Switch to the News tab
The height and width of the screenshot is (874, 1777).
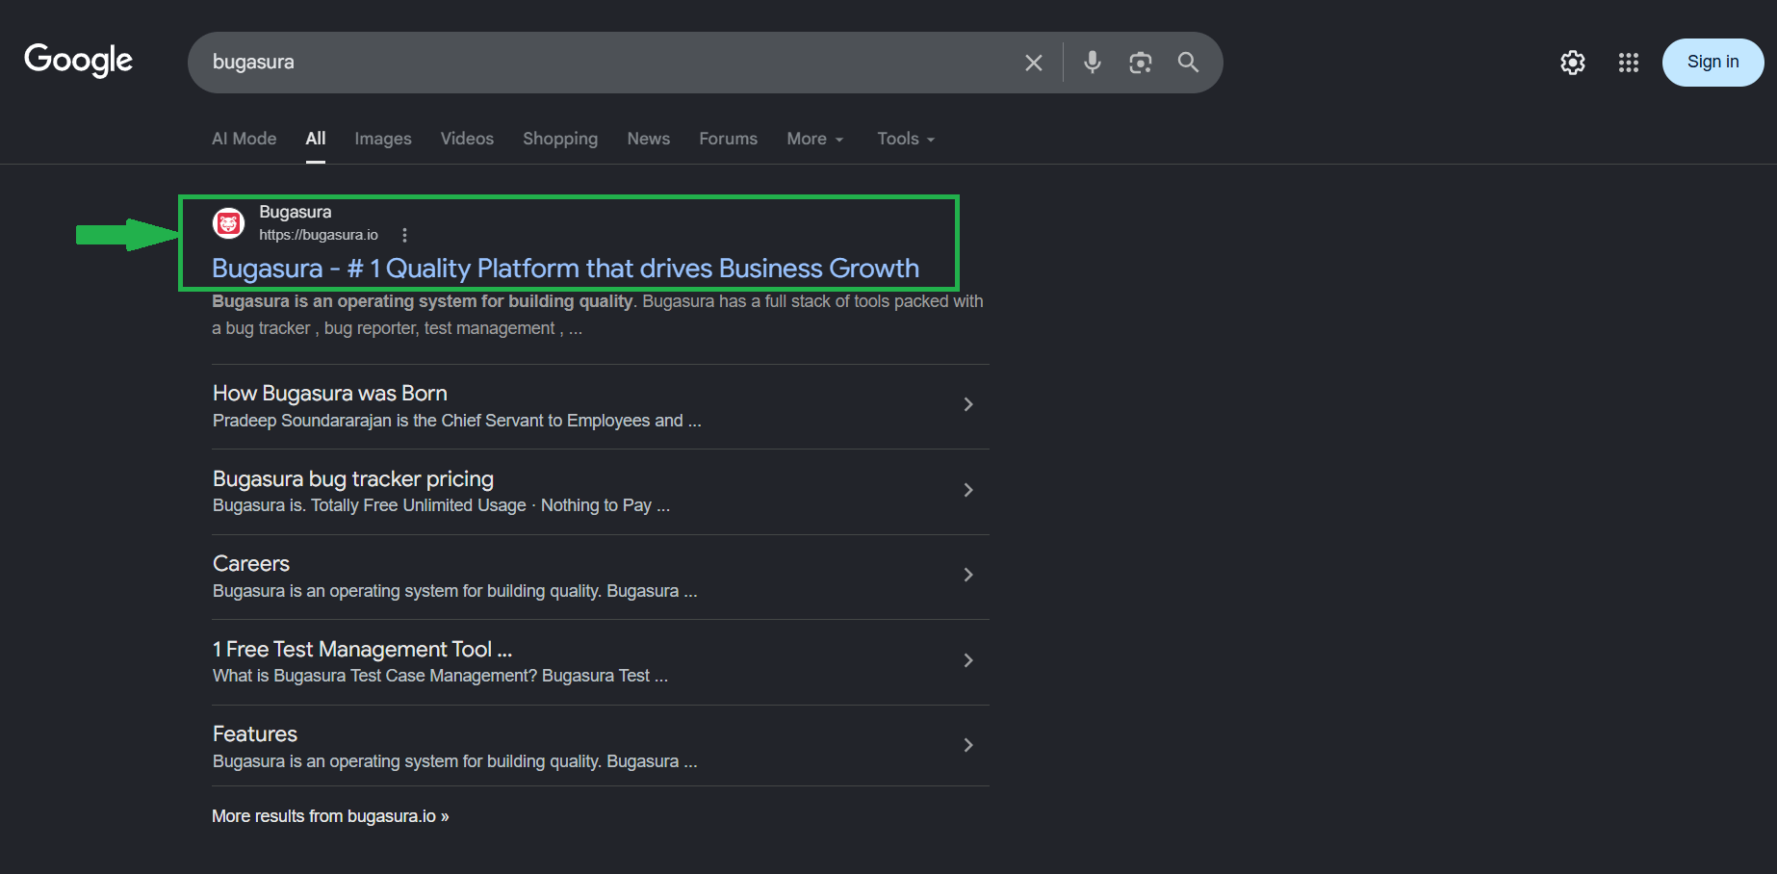[649, 139]
